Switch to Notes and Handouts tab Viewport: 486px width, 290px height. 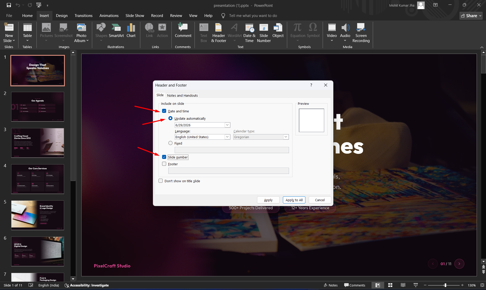pos(182,95)
